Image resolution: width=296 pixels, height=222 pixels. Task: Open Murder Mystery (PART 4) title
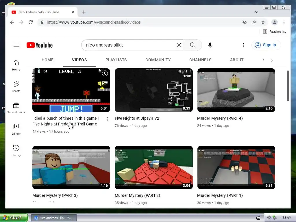pyautogui.click(x=220, y=118)
